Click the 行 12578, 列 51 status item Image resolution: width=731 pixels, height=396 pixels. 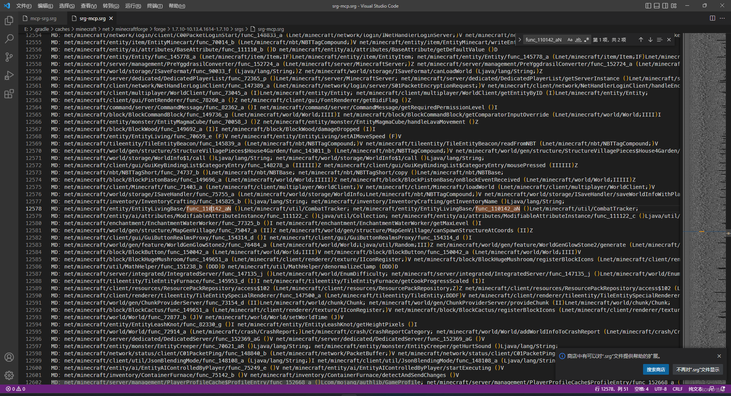coord(611,389)
